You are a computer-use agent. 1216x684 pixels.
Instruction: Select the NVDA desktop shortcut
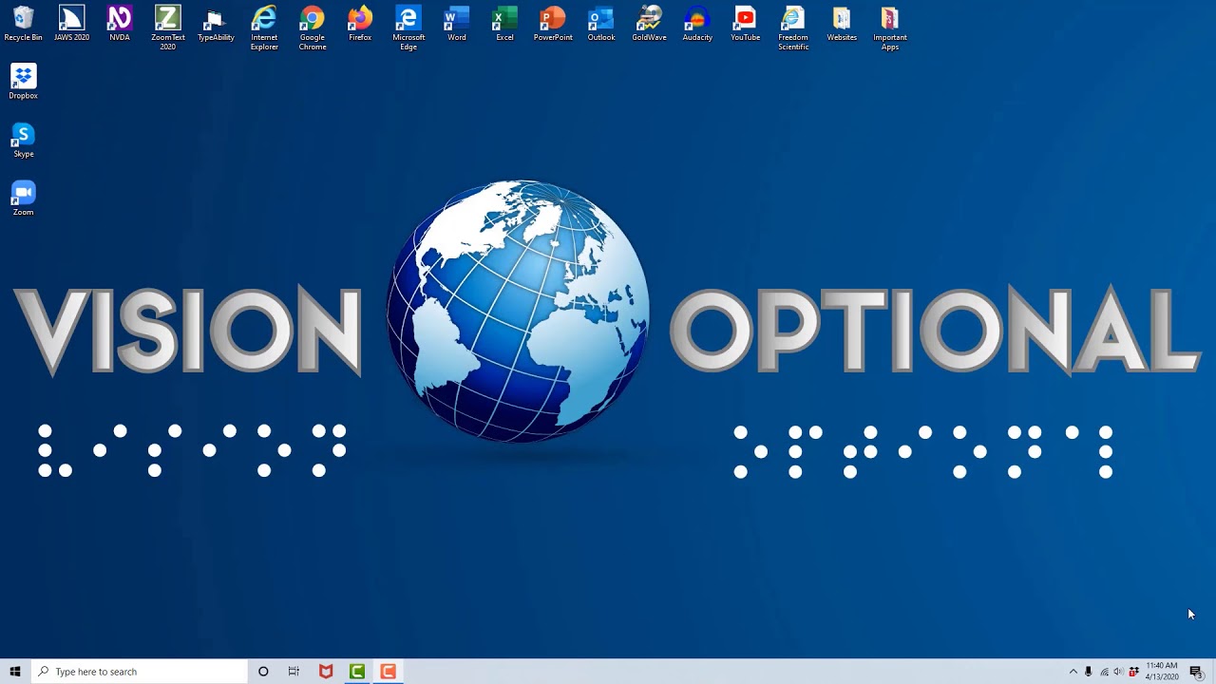(120, 25)
